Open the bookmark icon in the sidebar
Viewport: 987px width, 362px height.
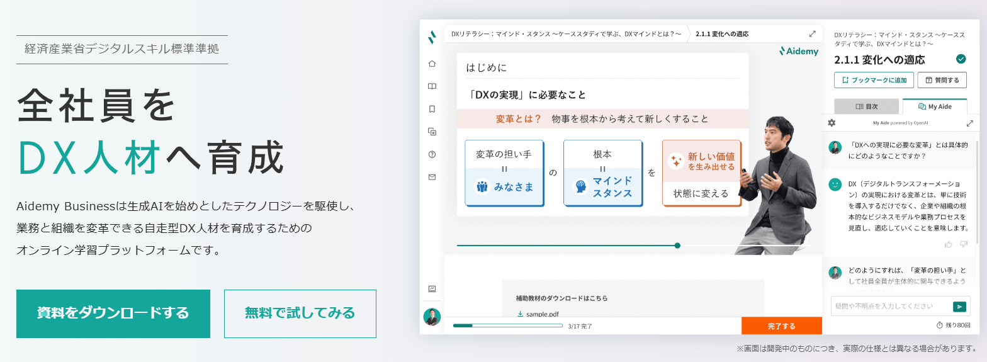[x=432, y=109]
